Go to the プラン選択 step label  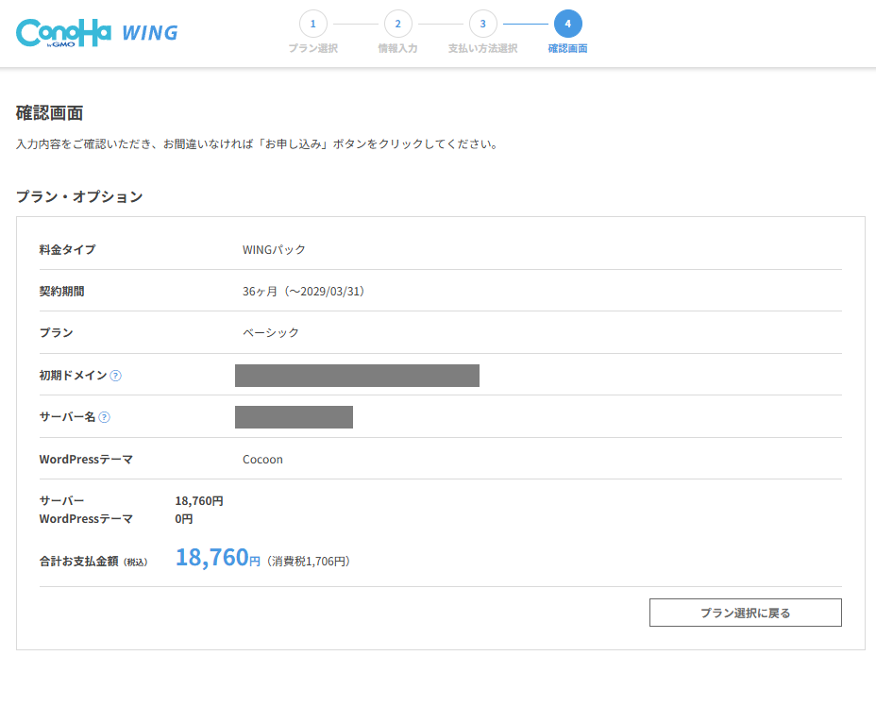[x=312, y=48]
